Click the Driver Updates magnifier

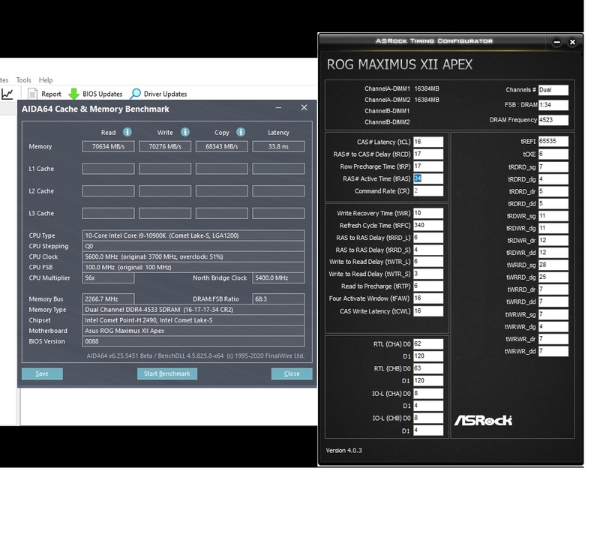136,94
